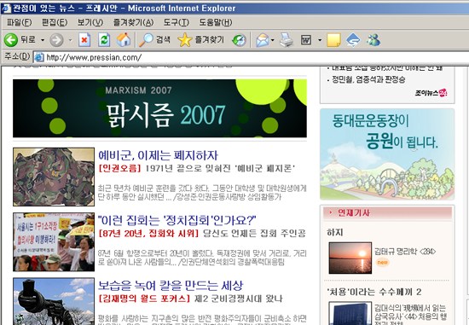Click the green Back arrow button
469x325 pixels.
click(x=11, y=40)
